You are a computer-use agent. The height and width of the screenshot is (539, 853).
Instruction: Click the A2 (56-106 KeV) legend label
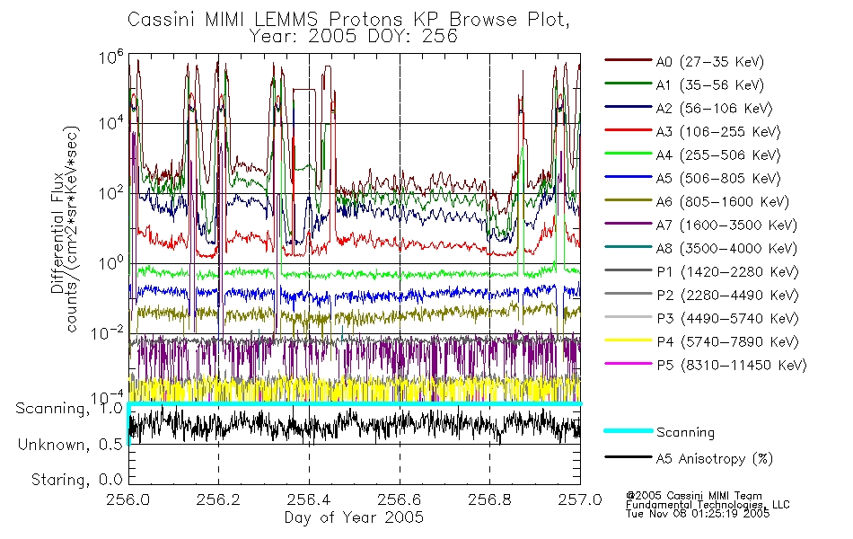click(714, 109)
